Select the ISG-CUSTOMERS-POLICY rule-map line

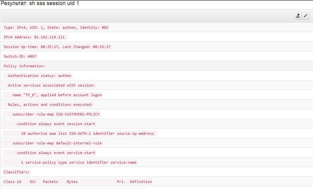(x=56, y=114)
